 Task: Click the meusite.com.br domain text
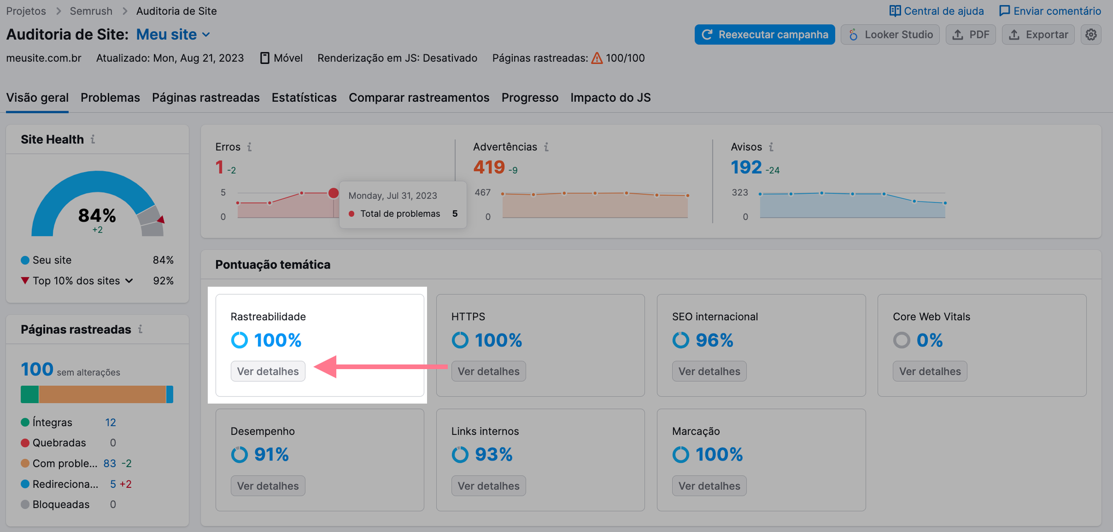coord(44,58)
